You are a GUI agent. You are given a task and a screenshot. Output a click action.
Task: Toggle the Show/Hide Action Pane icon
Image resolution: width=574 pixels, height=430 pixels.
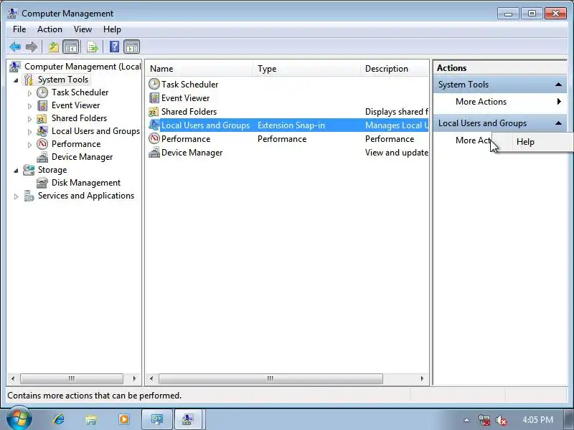[x=132, y=47]
